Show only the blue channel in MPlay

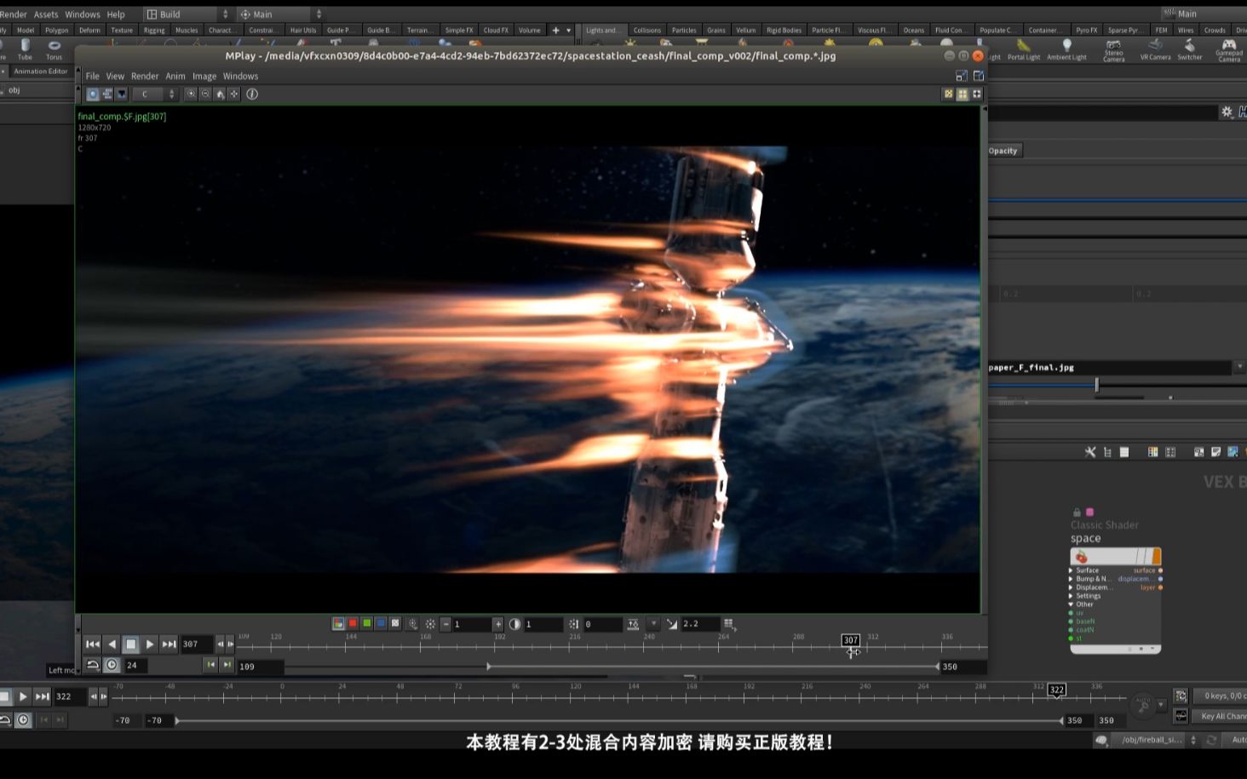[381, 624]
